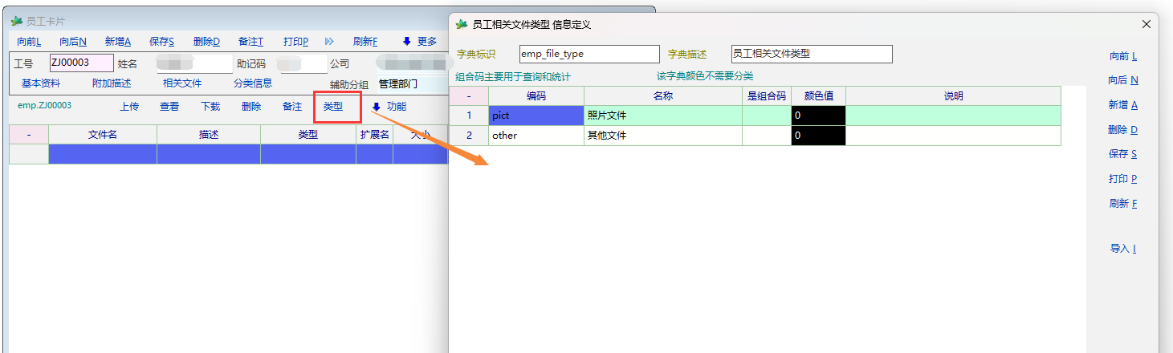Open the 更多 dropdown menu

point(420,42)
